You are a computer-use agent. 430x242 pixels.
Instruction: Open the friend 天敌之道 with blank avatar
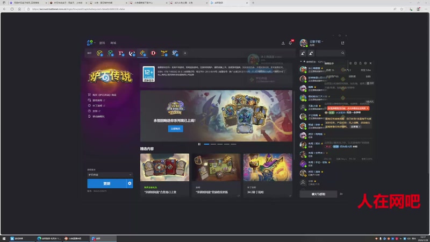point(312,107)
